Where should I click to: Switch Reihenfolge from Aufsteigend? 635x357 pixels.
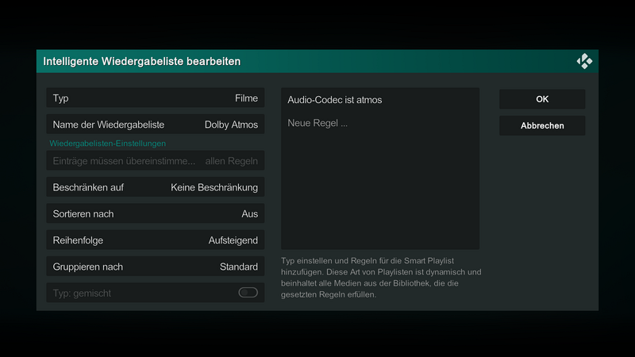(156, 240)
